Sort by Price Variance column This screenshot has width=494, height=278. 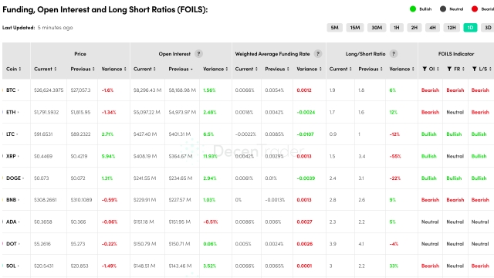point(113,69)
